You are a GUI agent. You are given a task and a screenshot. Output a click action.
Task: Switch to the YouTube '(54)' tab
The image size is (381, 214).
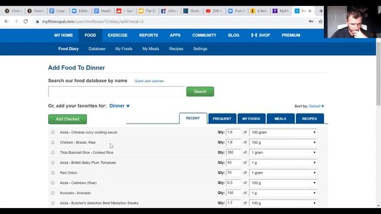[214, 11]
